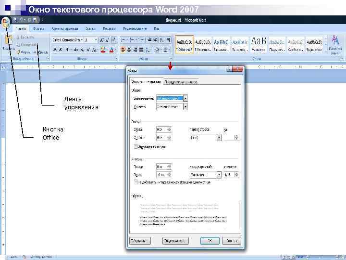Align text left in ribbon

(x=123, y=50)
